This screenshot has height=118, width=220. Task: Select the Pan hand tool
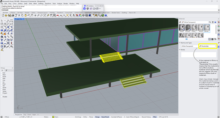[x=32, y=15]
